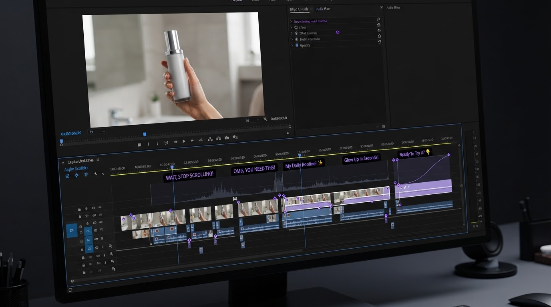The image size is (551, 307).
Task: Click the filter icon beside the trash icon
Action: (x=377, y=127)
